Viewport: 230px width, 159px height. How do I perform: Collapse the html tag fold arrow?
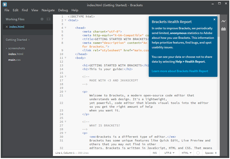tap(65, 21)
